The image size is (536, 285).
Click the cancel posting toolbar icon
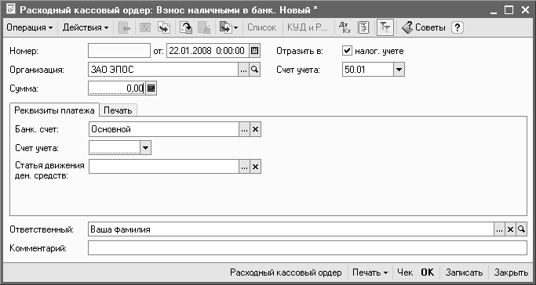coord(204,28)
